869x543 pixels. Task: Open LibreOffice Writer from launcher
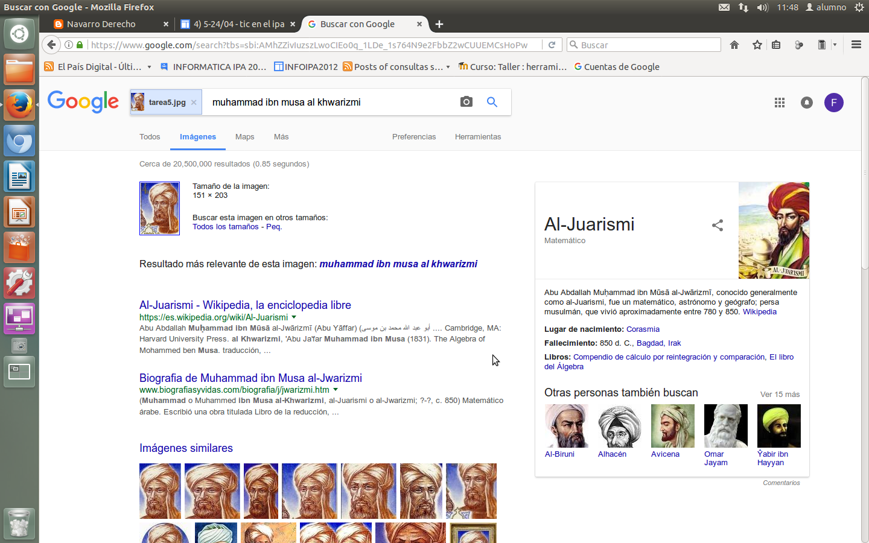[x=19, y=177]
